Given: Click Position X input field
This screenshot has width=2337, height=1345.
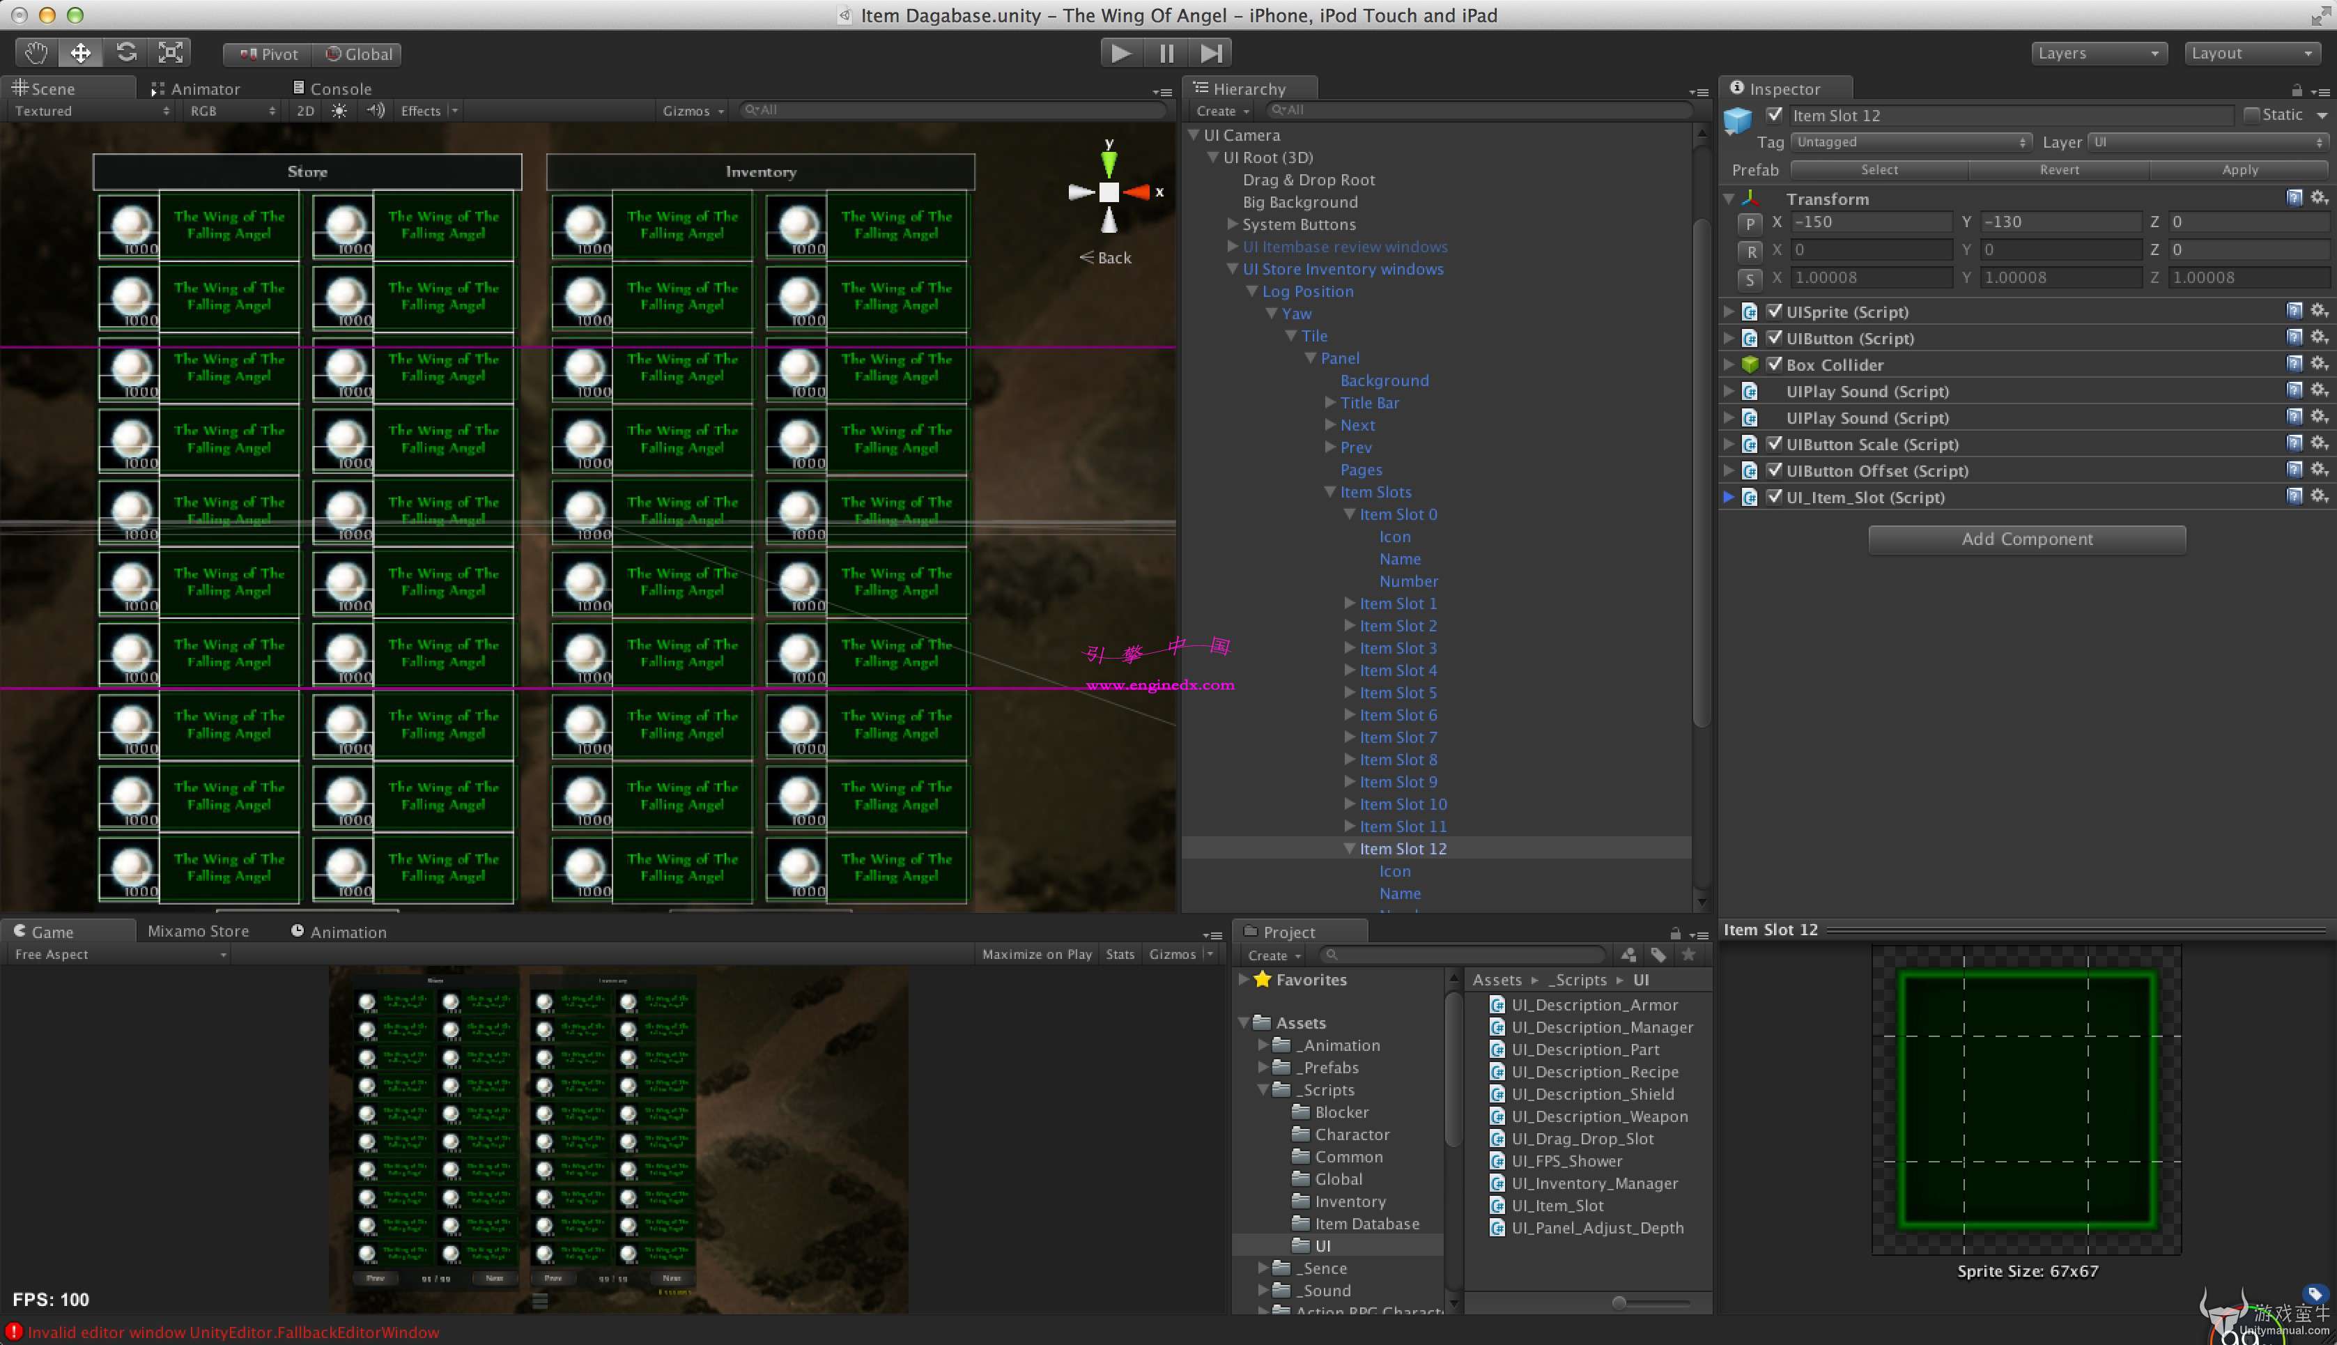Looking at the screenshot, I should pos(1871,222).
